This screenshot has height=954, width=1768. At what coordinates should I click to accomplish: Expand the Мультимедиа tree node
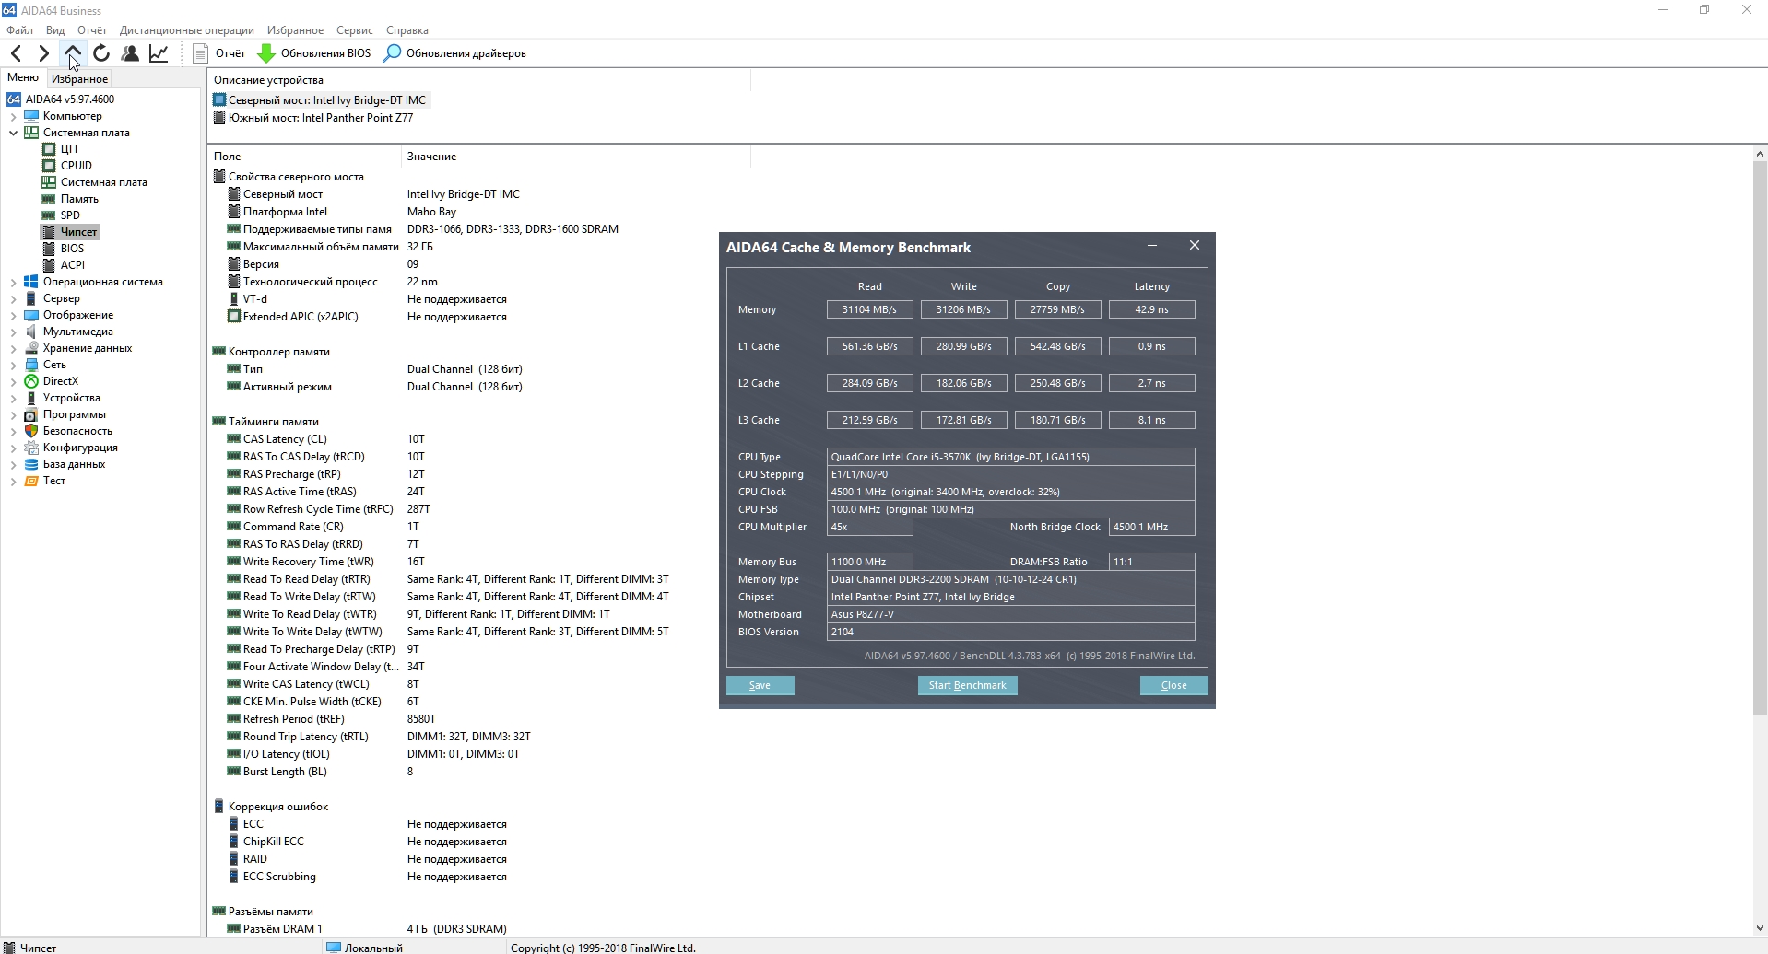[x=14, y=332]
